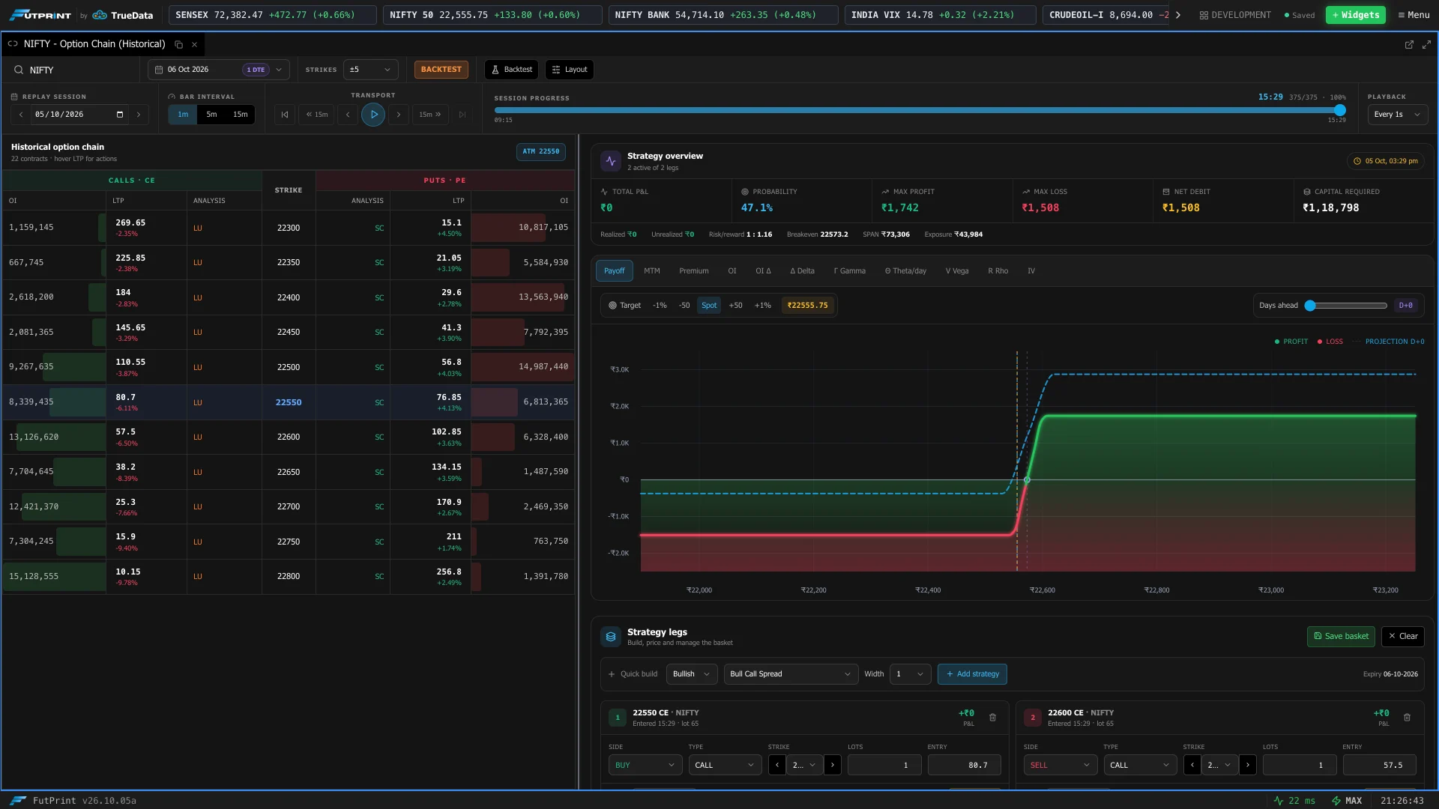This screenshot has height=809, width=1439.
Task: Switch to the MTM tab
Action: coord(652,271)
